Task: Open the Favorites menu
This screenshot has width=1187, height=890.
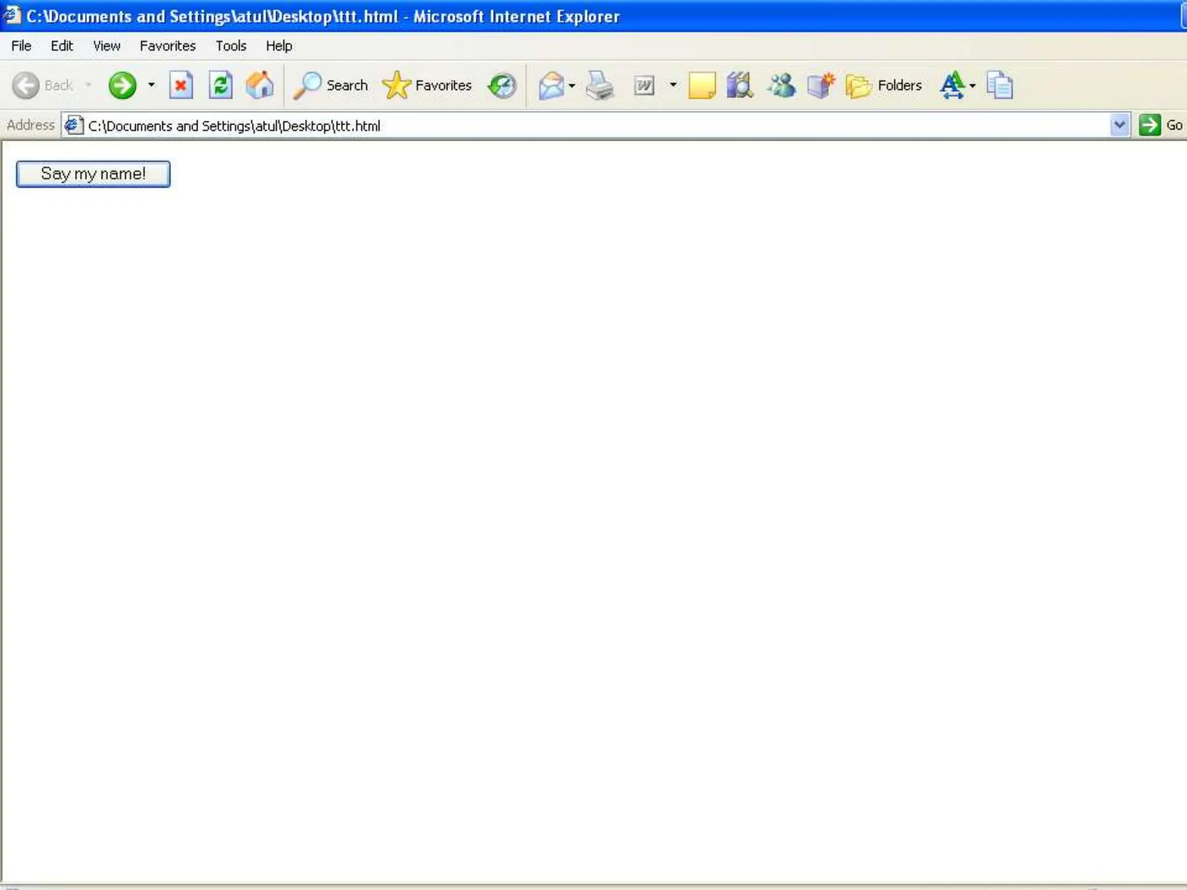Action: [168, 46]
